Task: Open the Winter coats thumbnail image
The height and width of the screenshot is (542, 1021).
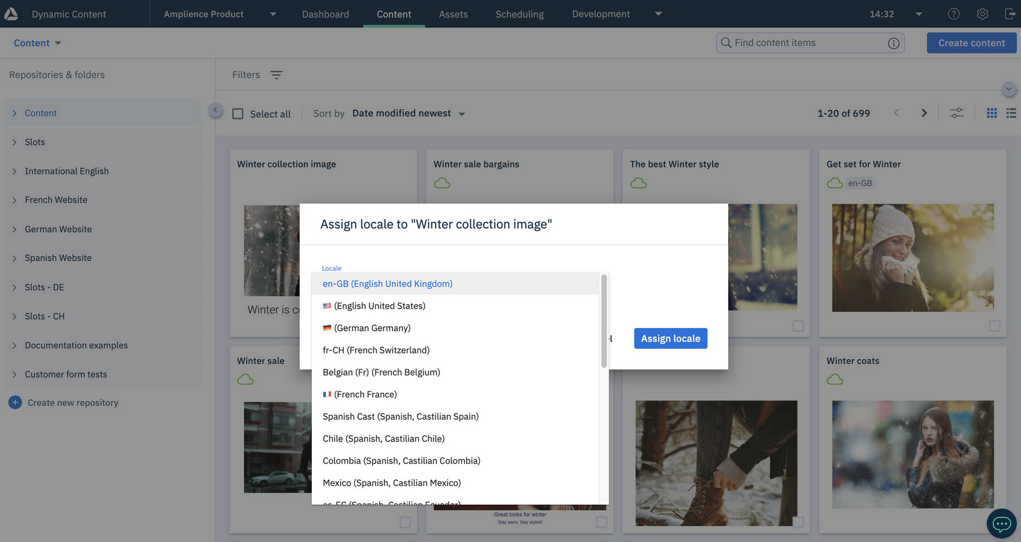Action: (x=913, y=454)
